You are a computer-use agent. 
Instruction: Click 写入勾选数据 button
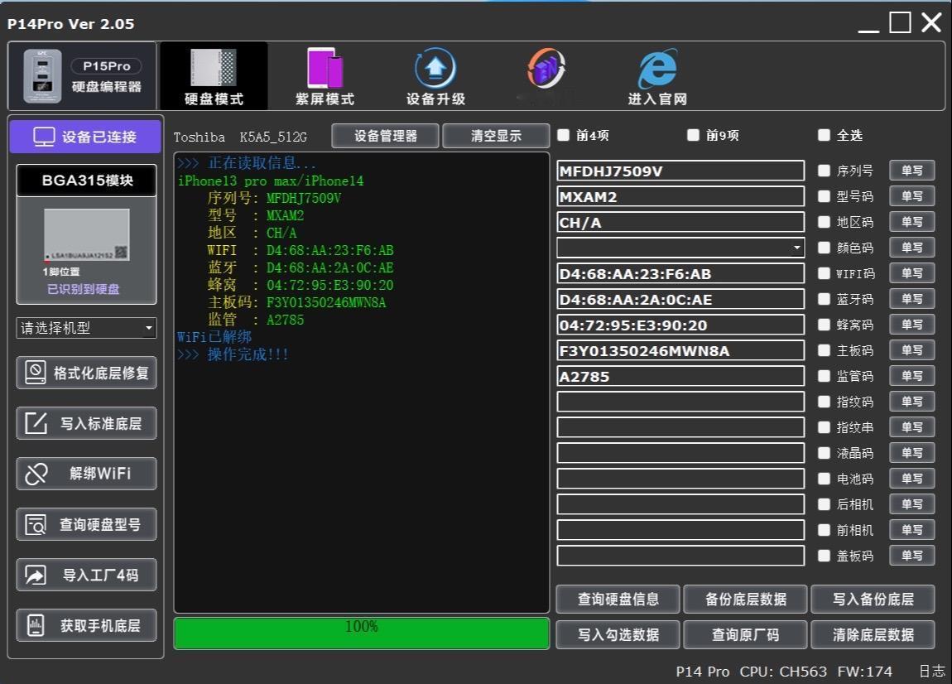click(618, 634)
